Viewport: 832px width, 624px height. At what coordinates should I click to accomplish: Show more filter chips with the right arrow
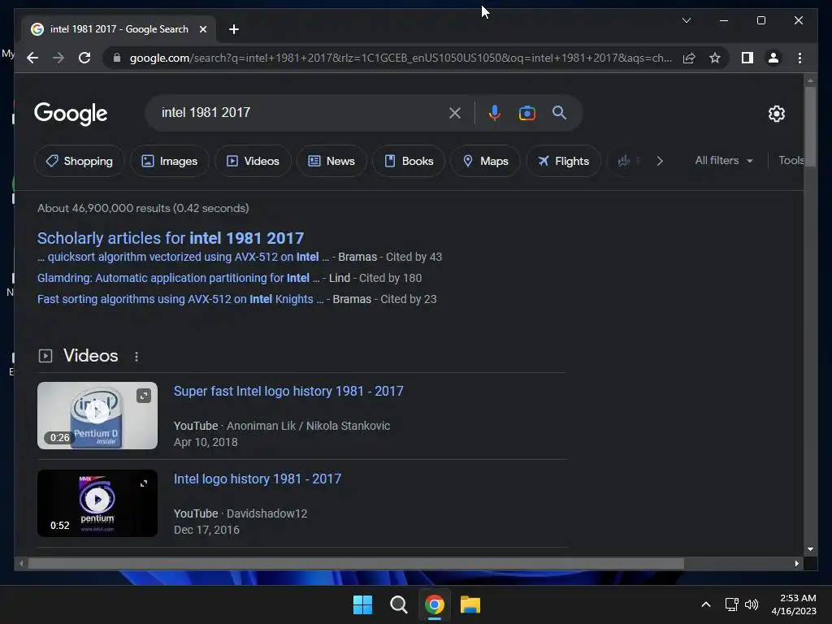(660, 161)
